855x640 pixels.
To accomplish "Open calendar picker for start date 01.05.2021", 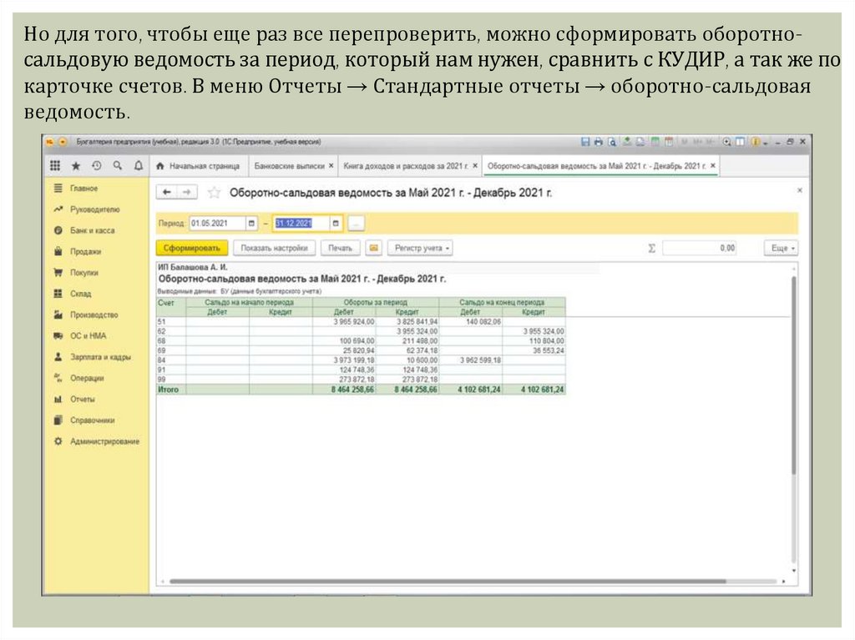I will (251, 224).
